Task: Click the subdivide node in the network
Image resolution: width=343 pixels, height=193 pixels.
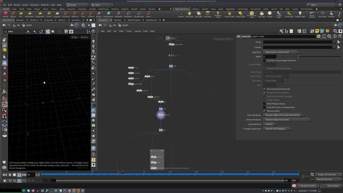Action: coord(161,115)
